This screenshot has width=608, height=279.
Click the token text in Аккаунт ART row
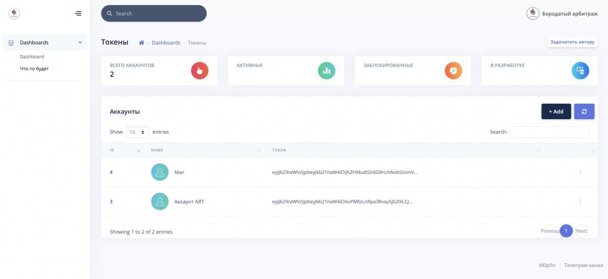(x=342, y=201)
